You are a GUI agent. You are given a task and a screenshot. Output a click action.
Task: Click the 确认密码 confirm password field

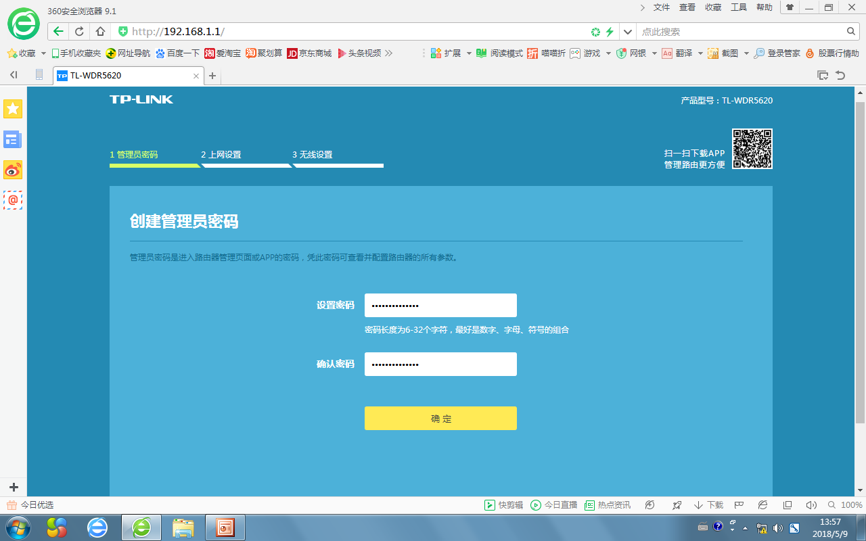[440, 364]
